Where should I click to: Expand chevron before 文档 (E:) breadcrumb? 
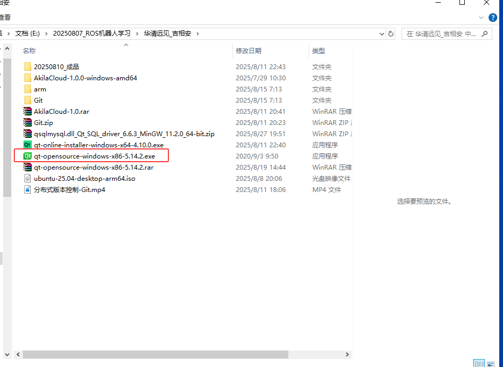(x=8, y=34)
